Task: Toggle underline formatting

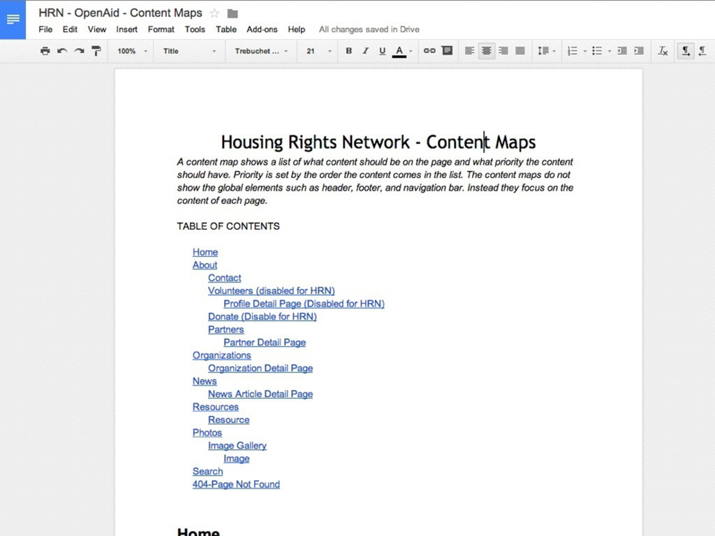Action: (x=382, y=51)
